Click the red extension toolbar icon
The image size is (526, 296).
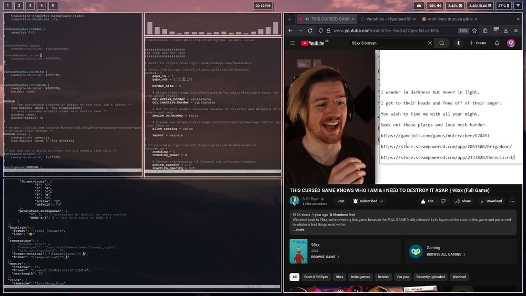tap(496, 30)
